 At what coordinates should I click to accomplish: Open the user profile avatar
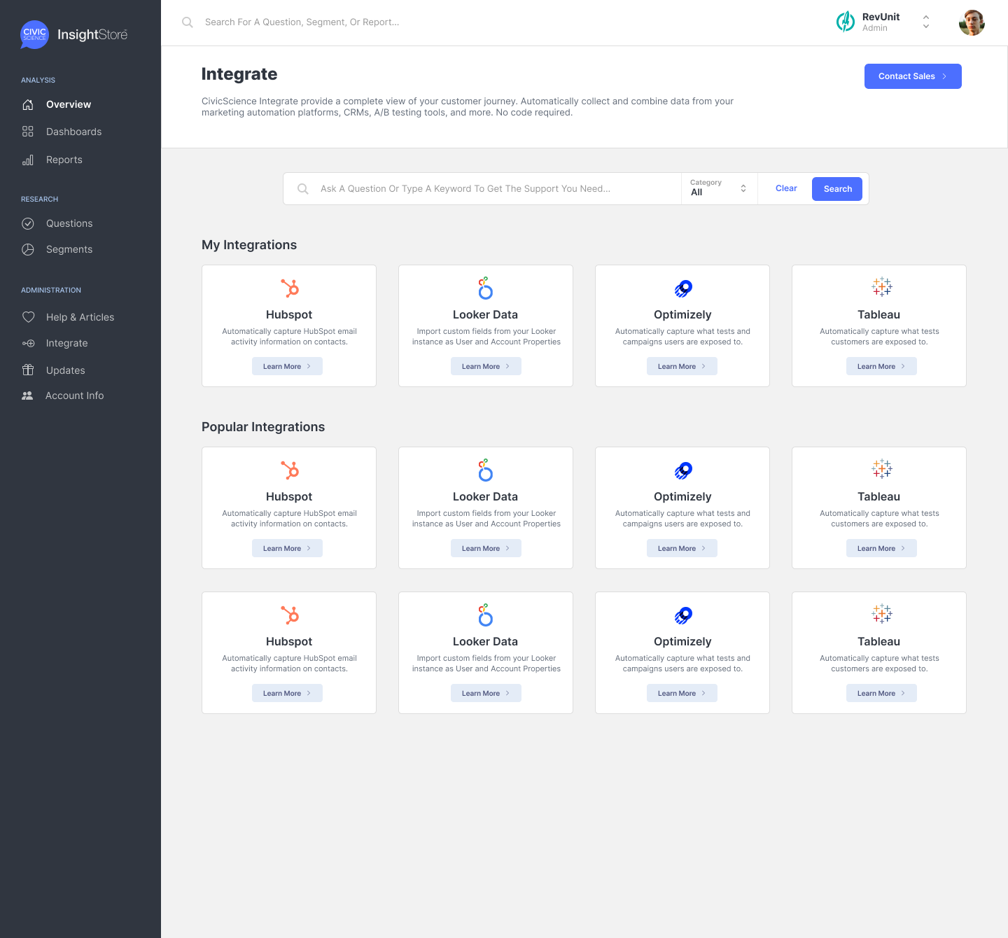coord(972,22)
